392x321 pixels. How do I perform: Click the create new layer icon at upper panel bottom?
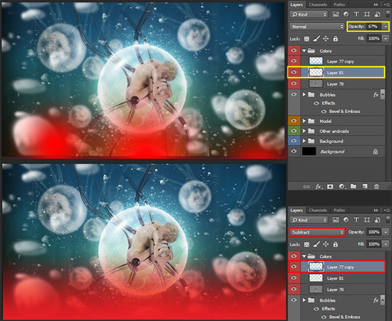[365, 186]
